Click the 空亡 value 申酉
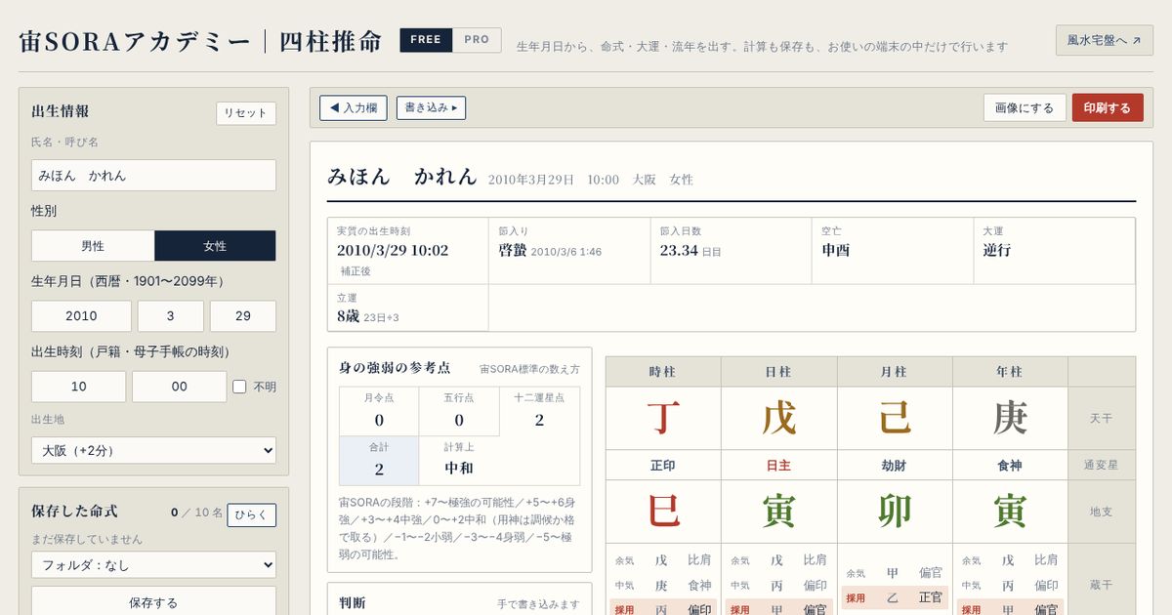Screen dimensions: 1172x615 pos(836,250)
